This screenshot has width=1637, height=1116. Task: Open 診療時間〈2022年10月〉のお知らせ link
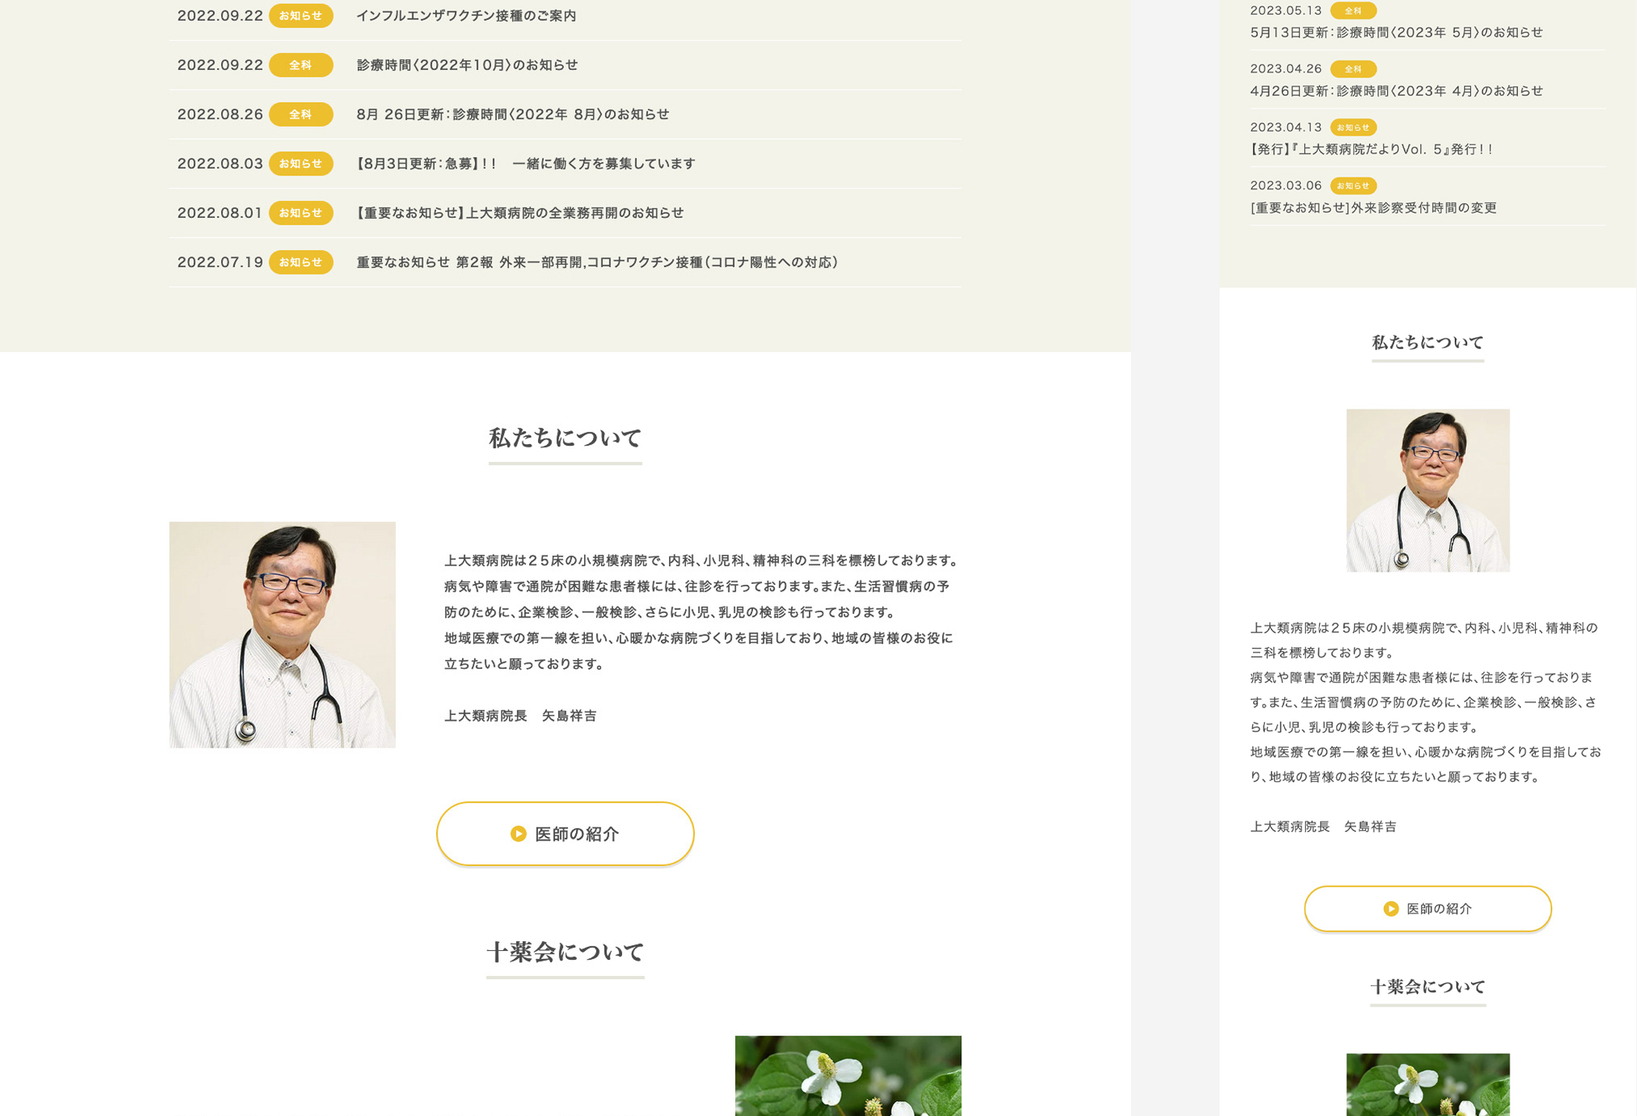point(467,65)
